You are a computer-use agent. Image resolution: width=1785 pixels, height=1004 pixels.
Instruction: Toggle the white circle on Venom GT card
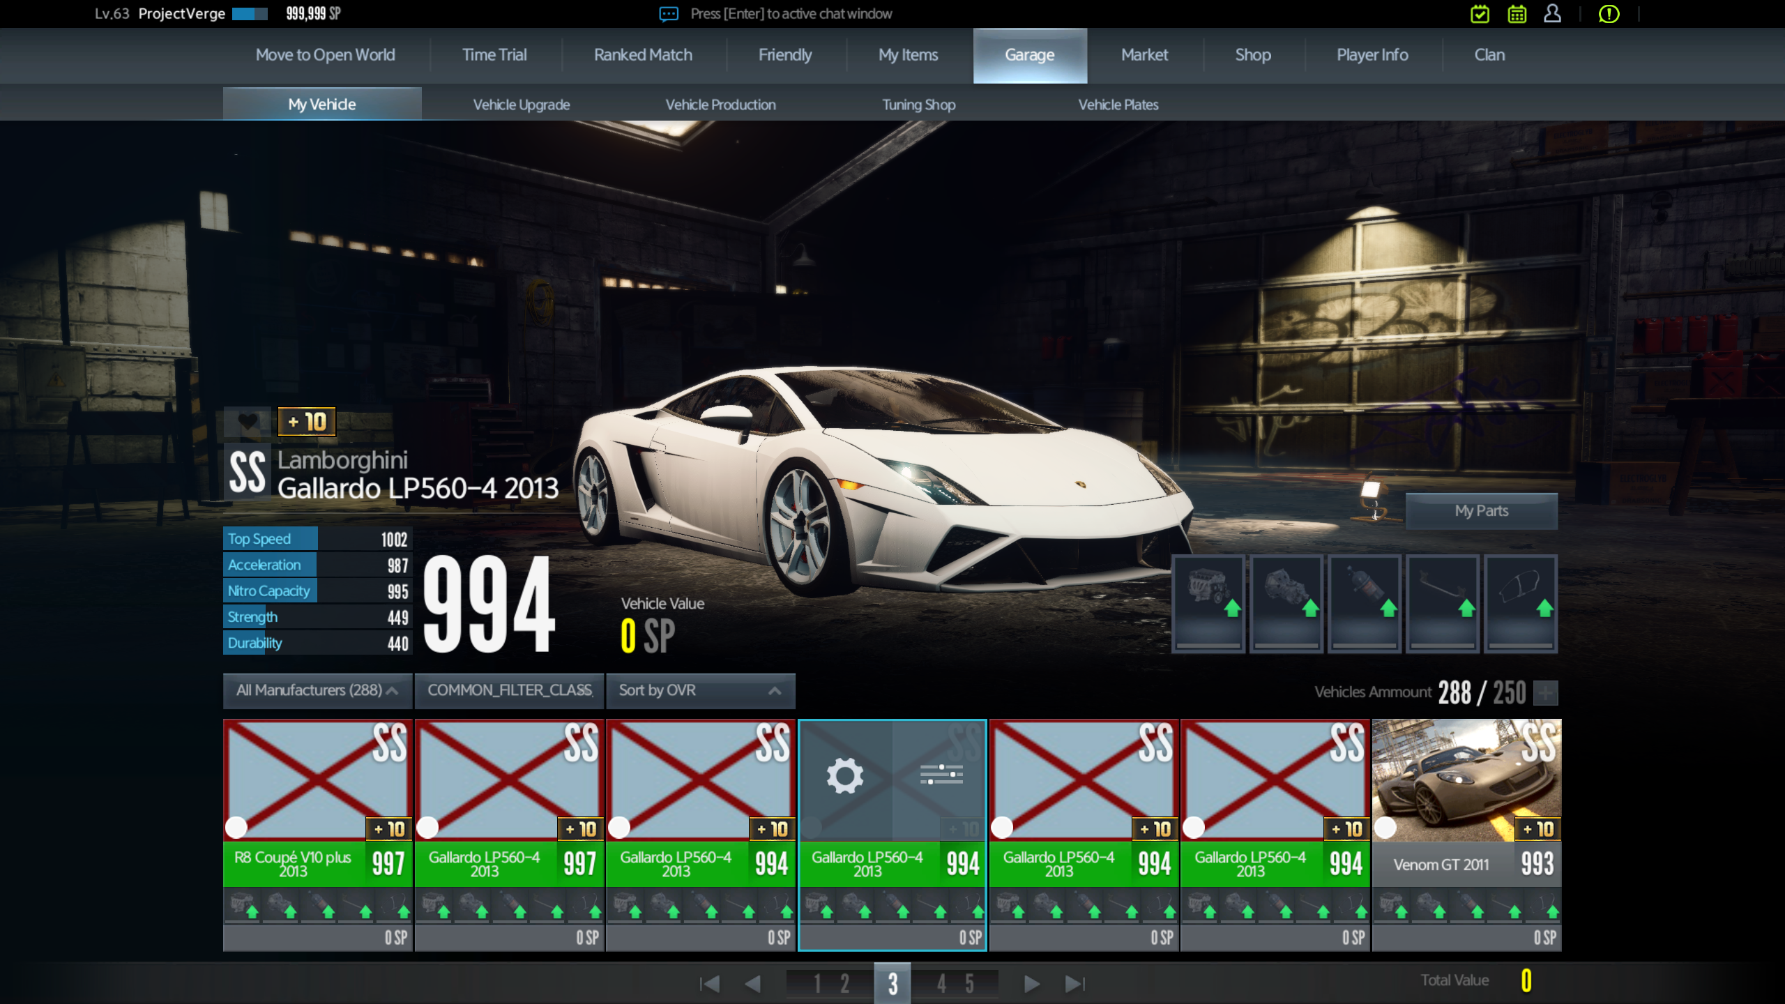coord(1385,828)
